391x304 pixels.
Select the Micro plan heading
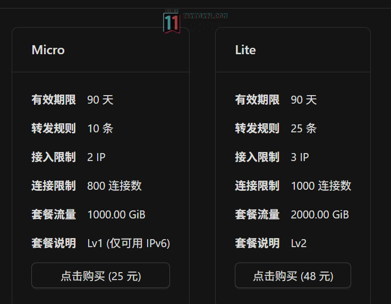pos(48,50)
